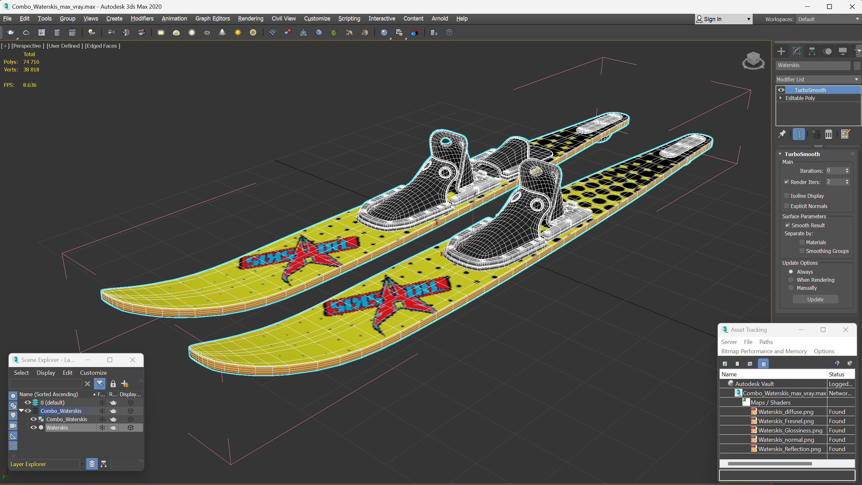
Task: Open the Create tab plus icon in command panel
Action: tap(781, 51)
